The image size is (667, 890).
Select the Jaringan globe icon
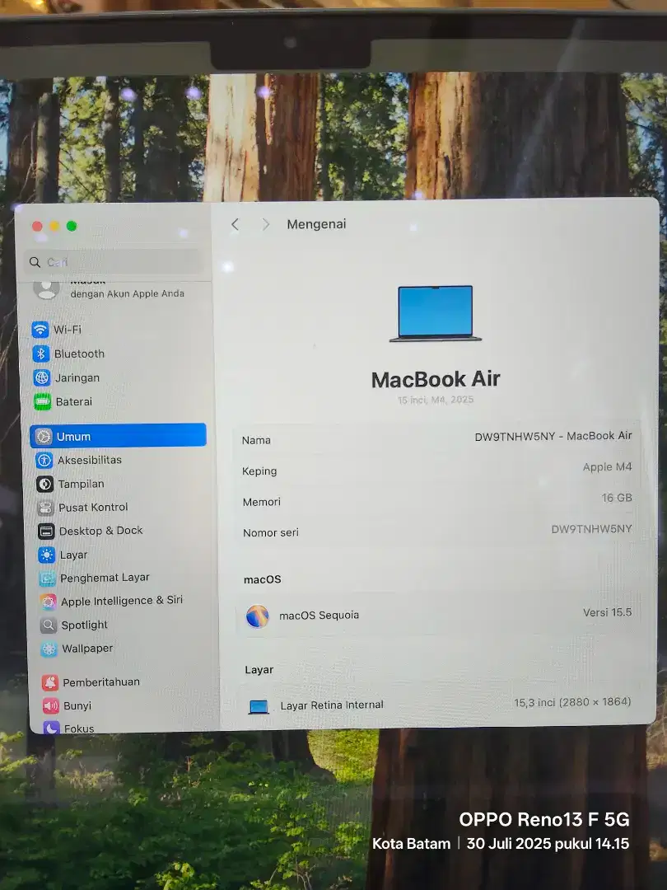[42, 377]
